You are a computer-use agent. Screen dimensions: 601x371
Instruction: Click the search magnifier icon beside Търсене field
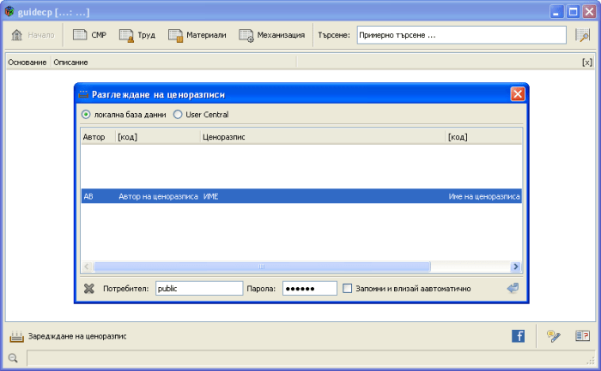click(x=582, y=35)
